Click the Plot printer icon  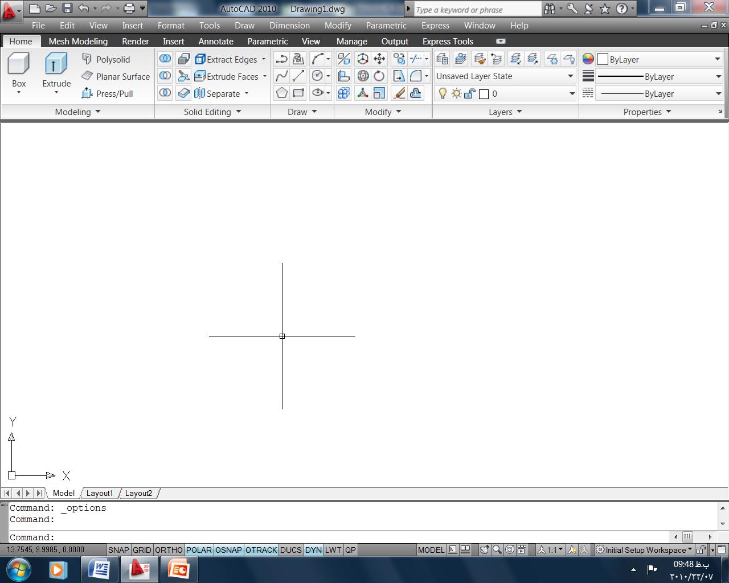click(129, 9)
